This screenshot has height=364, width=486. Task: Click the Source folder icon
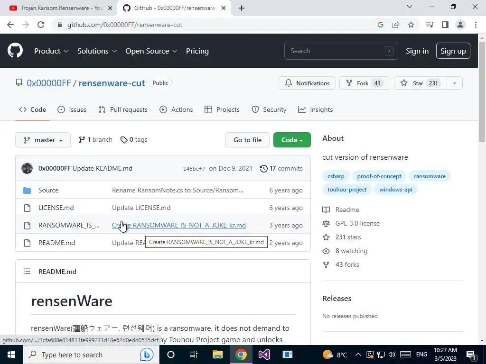27,190
